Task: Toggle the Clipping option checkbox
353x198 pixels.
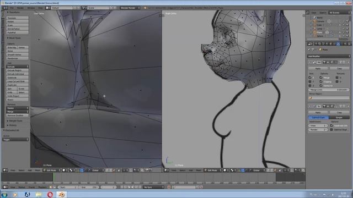Action: coord(321,81)
